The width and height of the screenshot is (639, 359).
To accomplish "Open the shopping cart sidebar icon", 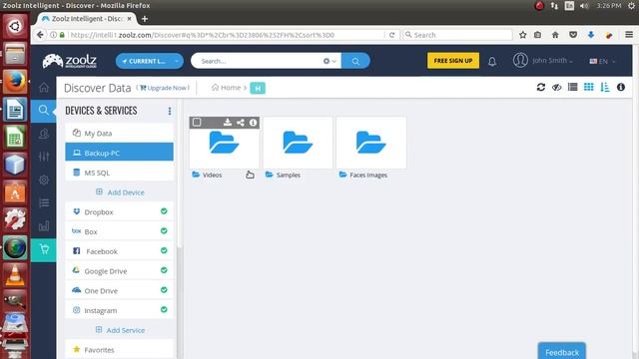I will coord(44,249).
